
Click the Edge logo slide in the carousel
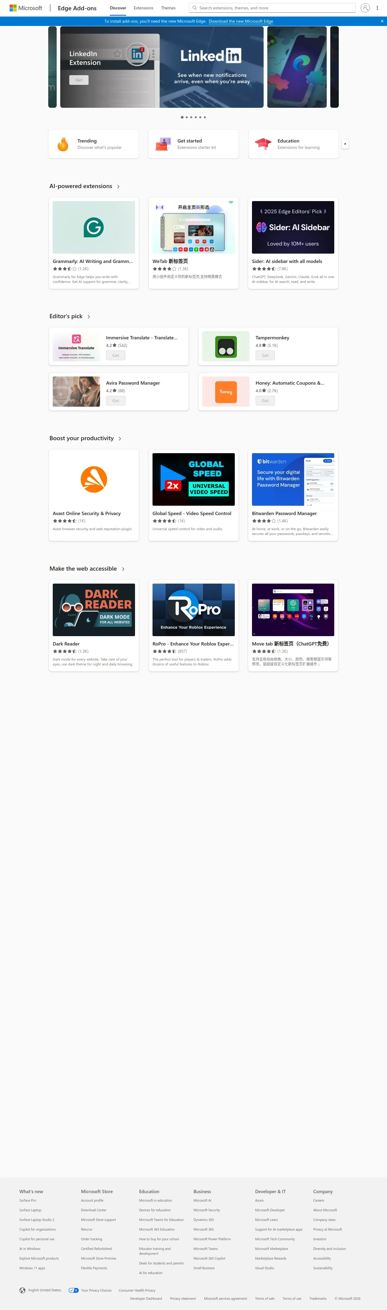point(297,67)
